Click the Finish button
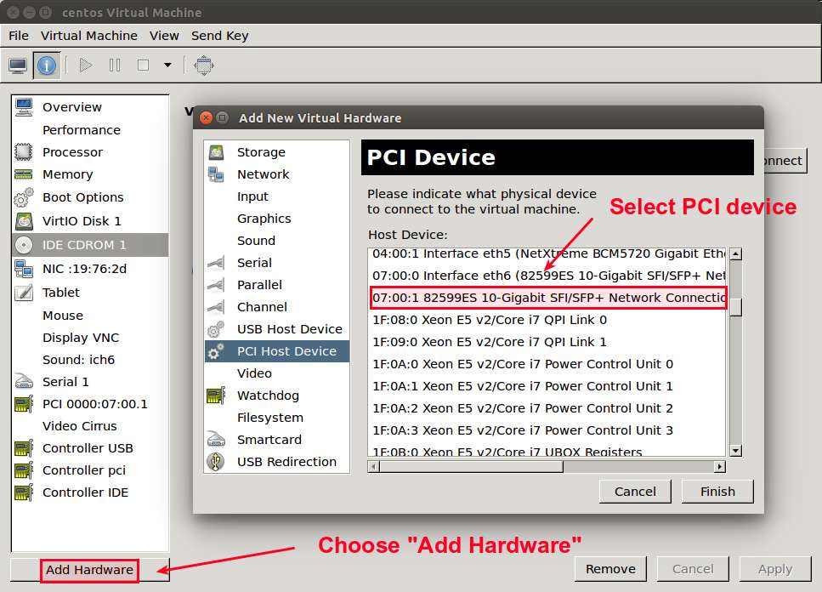Screen dimensions: 822x592 coord(717,492)
